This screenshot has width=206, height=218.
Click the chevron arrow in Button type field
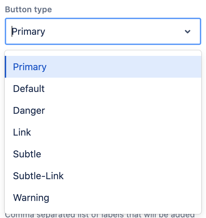coord(187,32)
